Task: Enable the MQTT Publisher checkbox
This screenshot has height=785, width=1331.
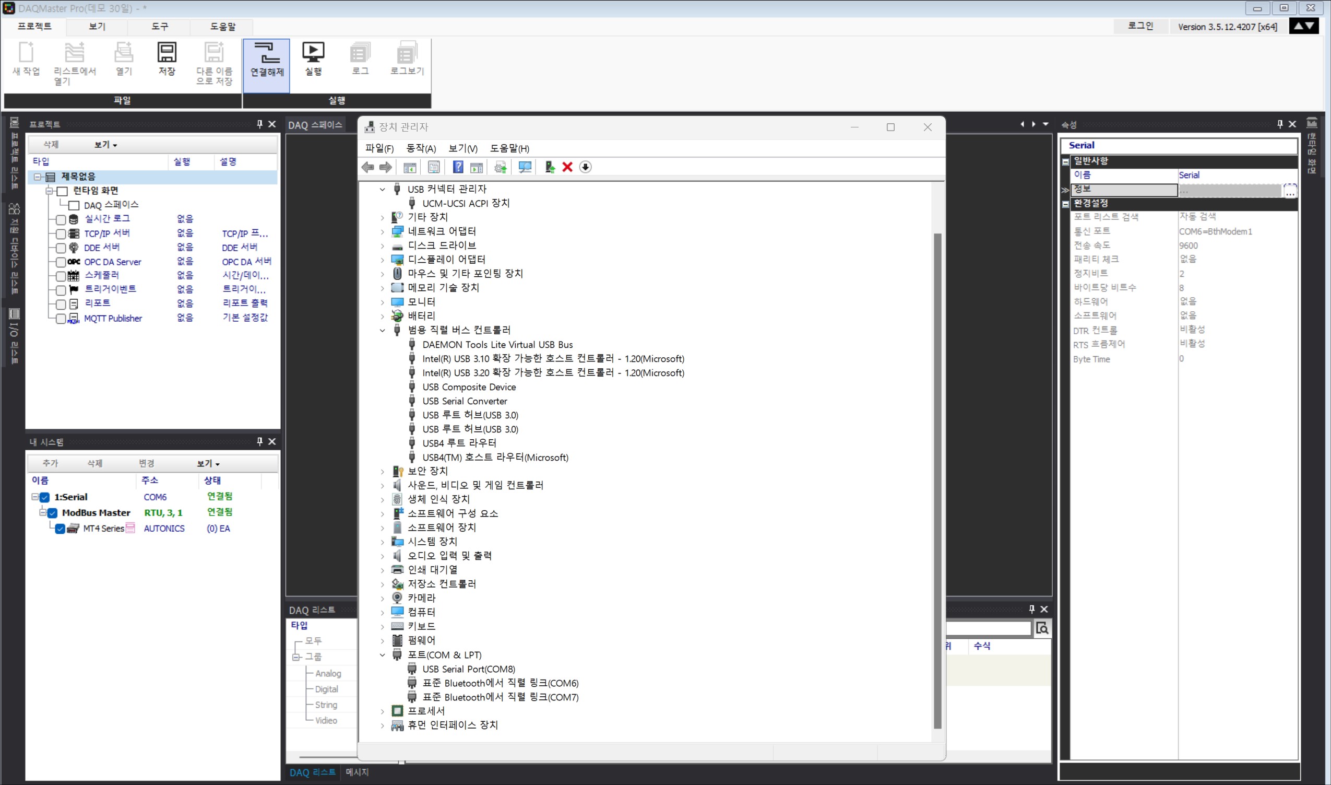Action: coord(61,319)
